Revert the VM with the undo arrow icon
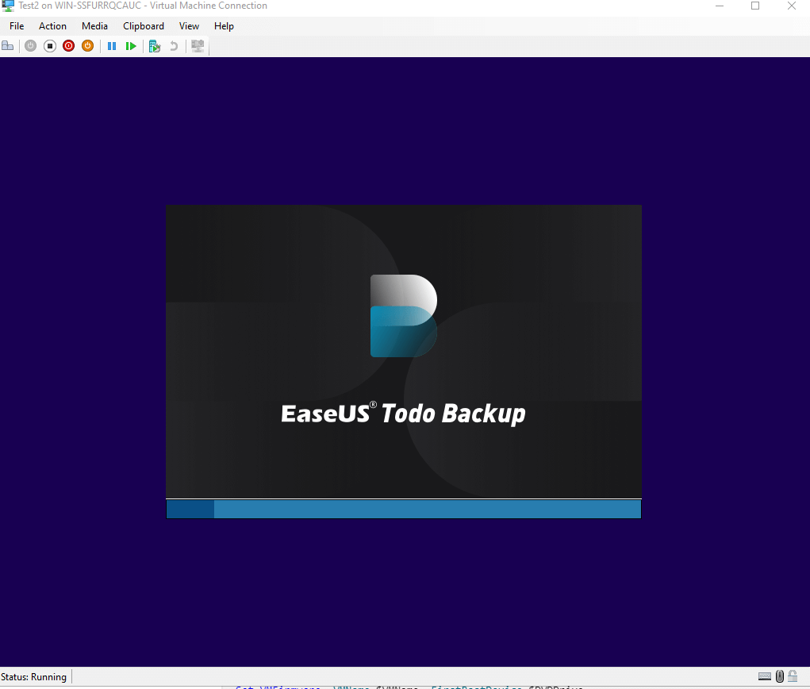This screenshot has width=810, height=689. [x=174, y=46]
